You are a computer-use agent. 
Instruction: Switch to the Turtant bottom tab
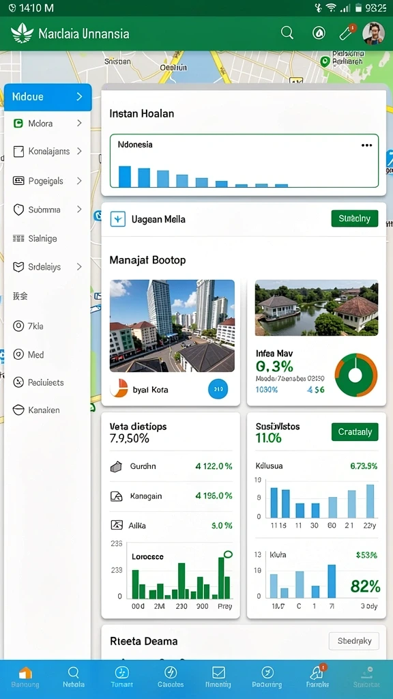coord(121,676)
